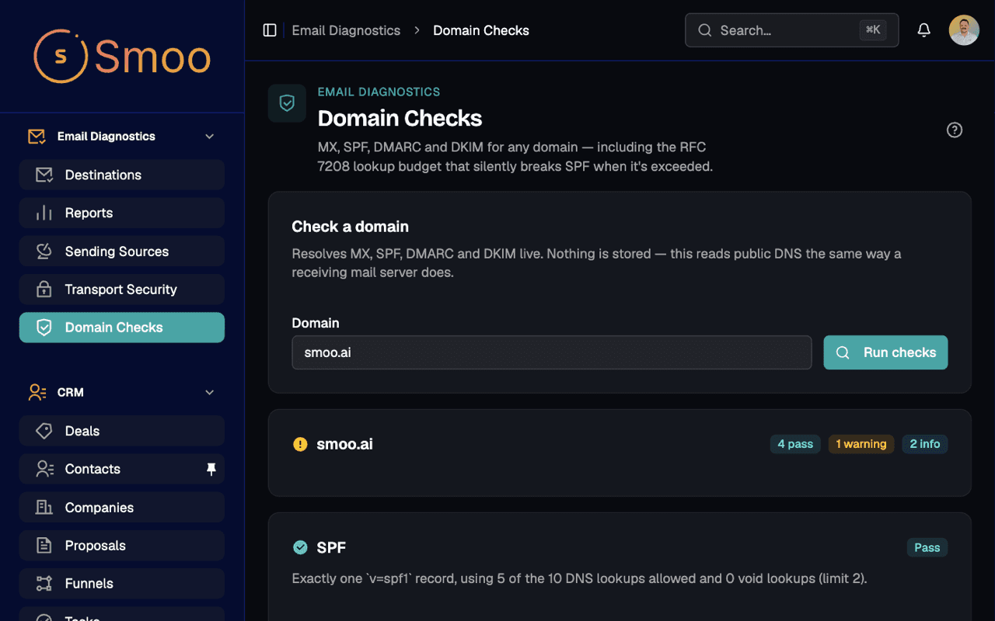Image resolution: width=995 pixels, height=621 pixels.
Task: Open Companies page
Action: (x=122, y=507)
